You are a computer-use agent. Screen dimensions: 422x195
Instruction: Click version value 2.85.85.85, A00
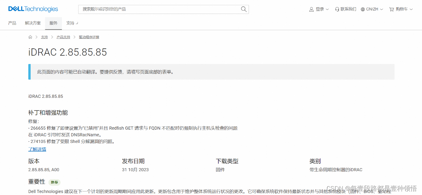44,170
